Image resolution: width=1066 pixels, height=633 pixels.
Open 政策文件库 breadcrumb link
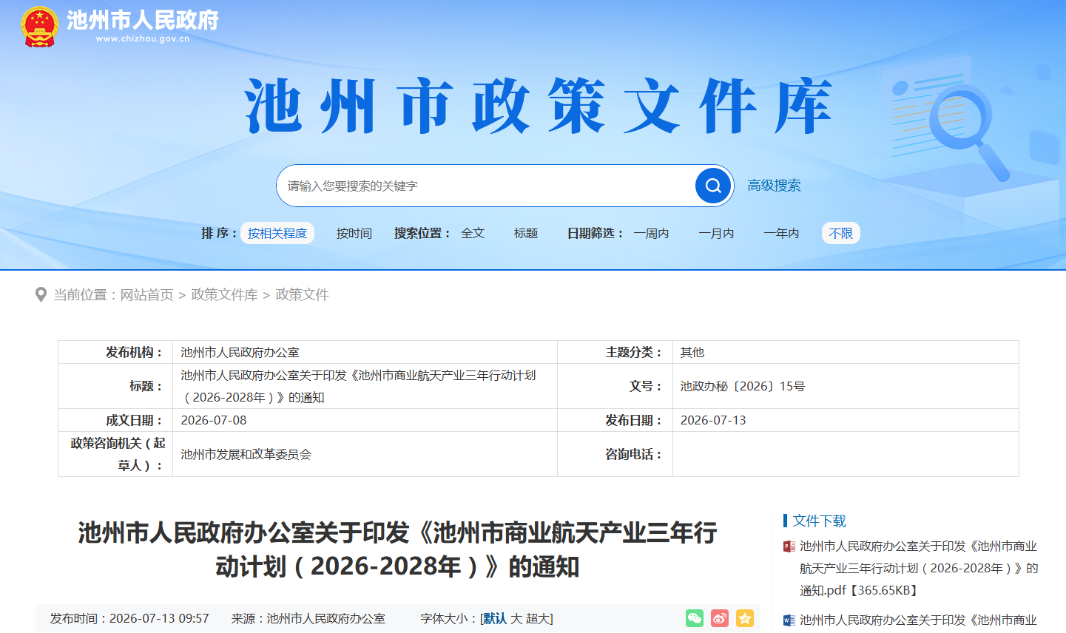click(x=225, y=295)
